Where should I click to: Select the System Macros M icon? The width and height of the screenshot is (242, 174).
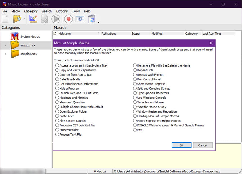(15, 36)
